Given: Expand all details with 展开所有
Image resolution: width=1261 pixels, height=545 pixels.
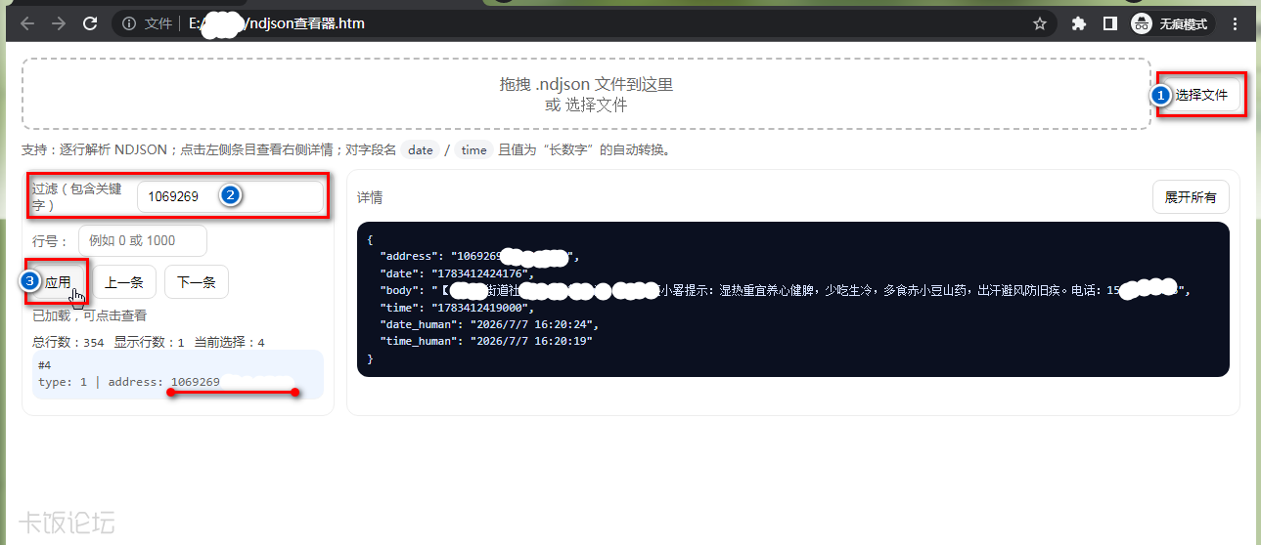Looking at the screenshot, I should click(x=1191, y=197).
